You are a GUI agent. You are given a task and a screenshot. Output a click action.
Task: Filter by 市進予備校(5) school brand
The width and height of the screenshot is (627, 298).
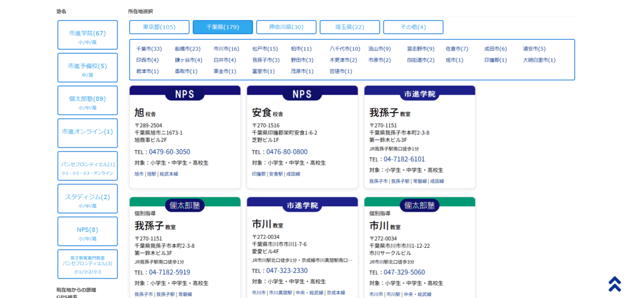coord(88,68)
